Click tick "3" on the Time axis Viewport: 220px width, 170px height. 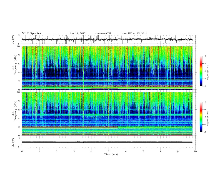[74, 151]
